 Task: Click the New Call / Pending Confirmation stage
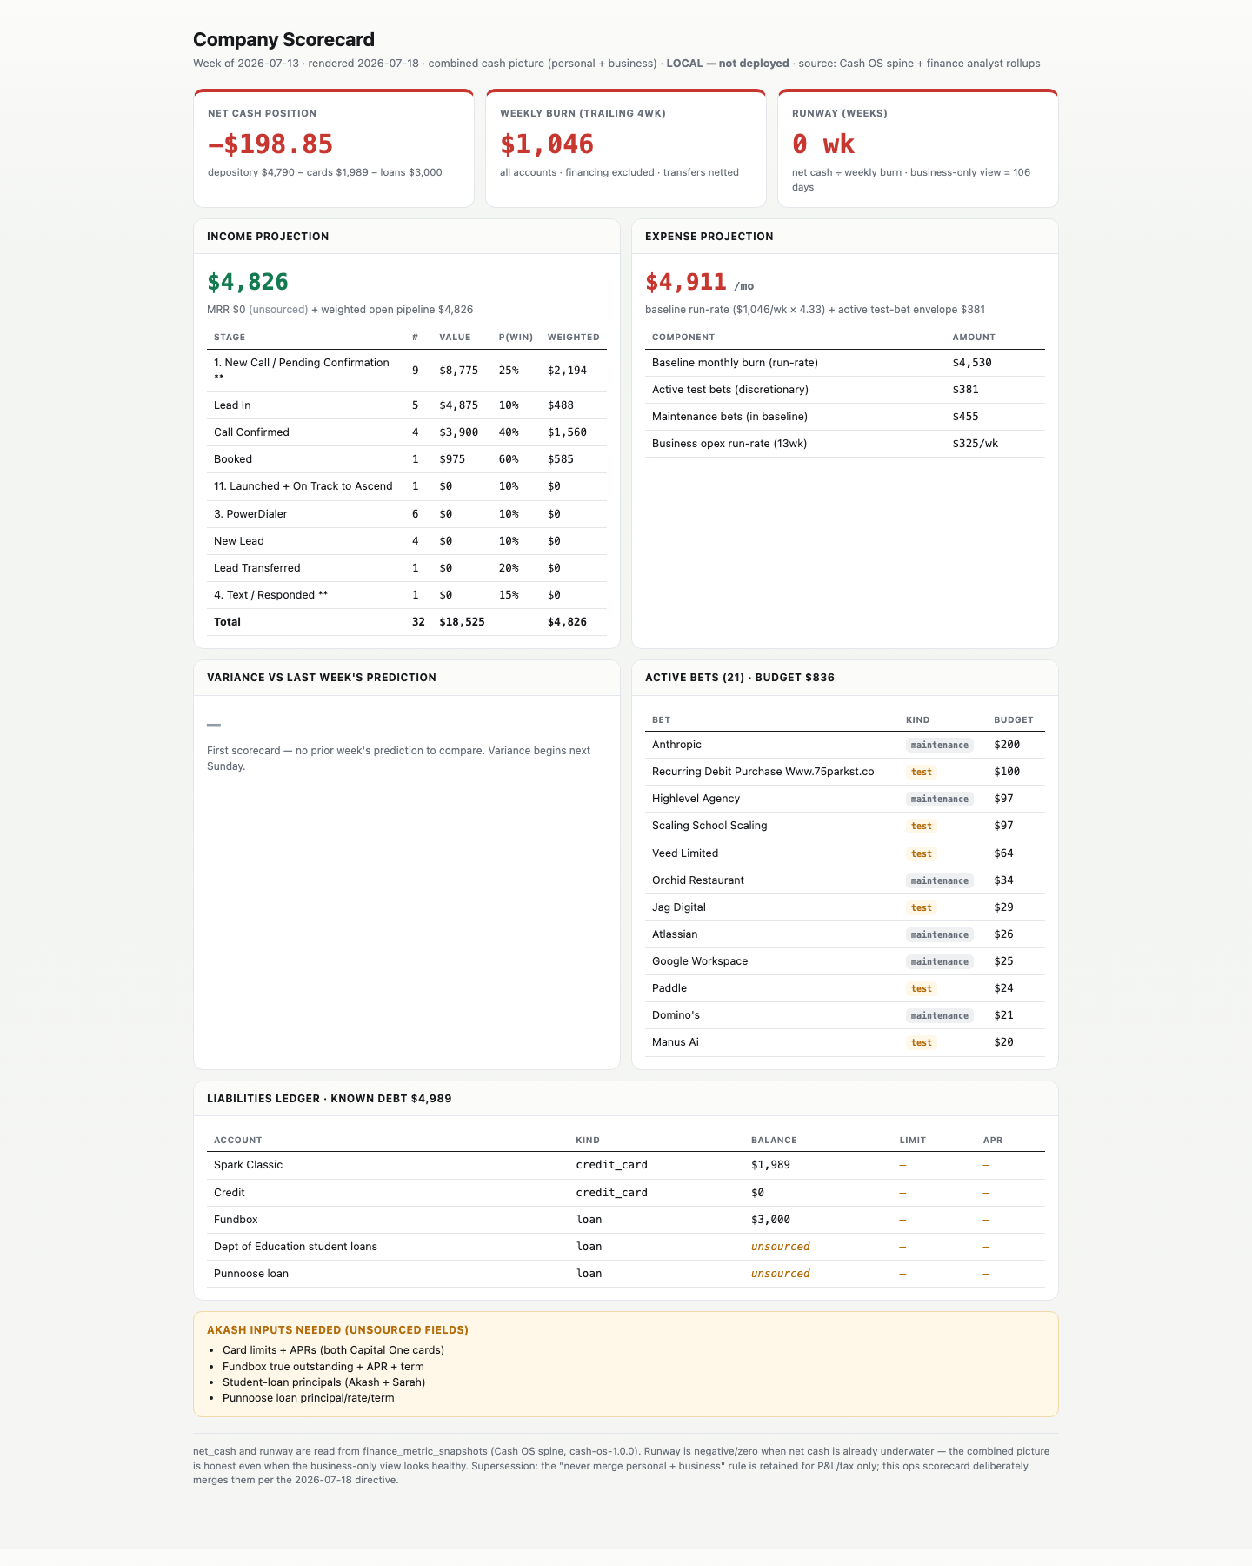[302, 370]
